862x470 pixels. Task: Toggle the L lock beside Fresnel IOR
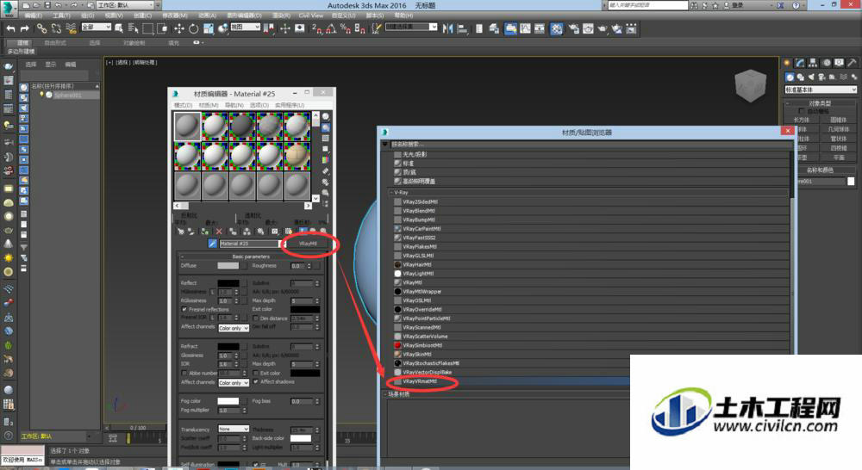[x=212, y=318]
